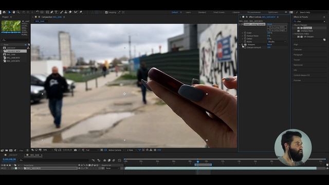Viewport: 329px width, 185px height.
Task: Switch to the Standard workspace
Action: (202, 12)
